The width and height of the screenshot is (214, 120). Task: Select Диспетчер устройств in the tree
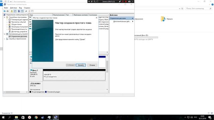(19, 32)
